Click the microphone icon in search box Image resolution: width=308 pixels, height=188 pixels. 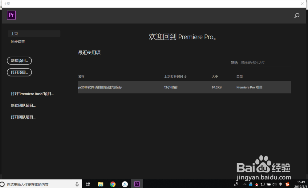coord(77,184)
